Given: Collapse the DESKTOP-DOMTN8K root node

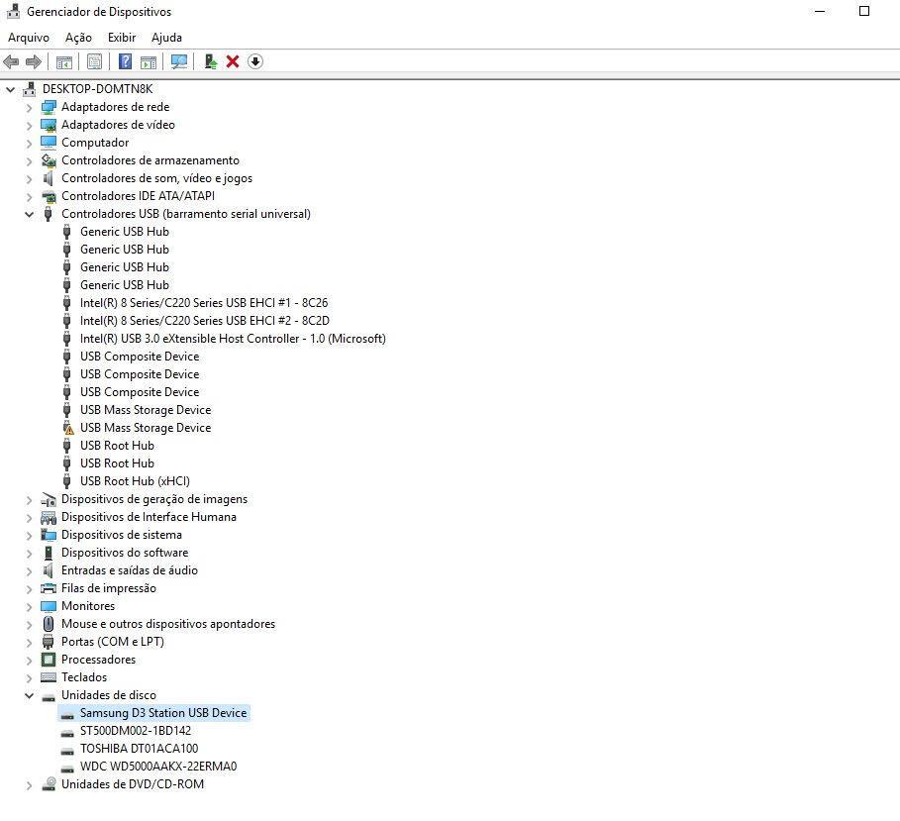Looking at the screenshot, I should pyautogui.click(x=10, y=89).
